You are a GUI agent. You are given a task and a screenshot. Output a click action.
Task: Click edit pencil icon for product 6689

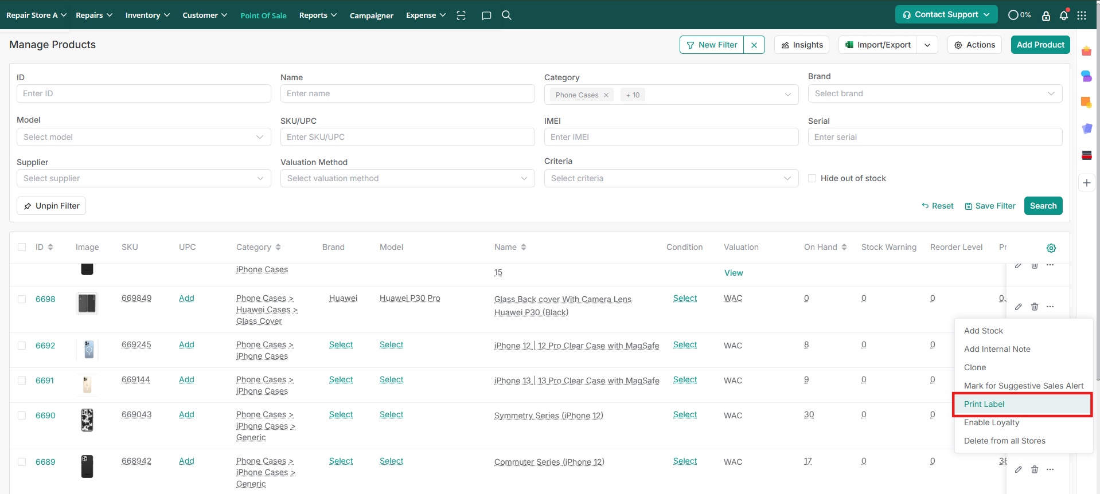(1019, 469)
